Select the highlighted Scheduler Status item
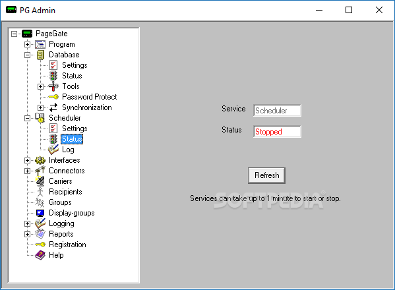The width and height of the screenshot is (395, 290). tap(72, 139)
